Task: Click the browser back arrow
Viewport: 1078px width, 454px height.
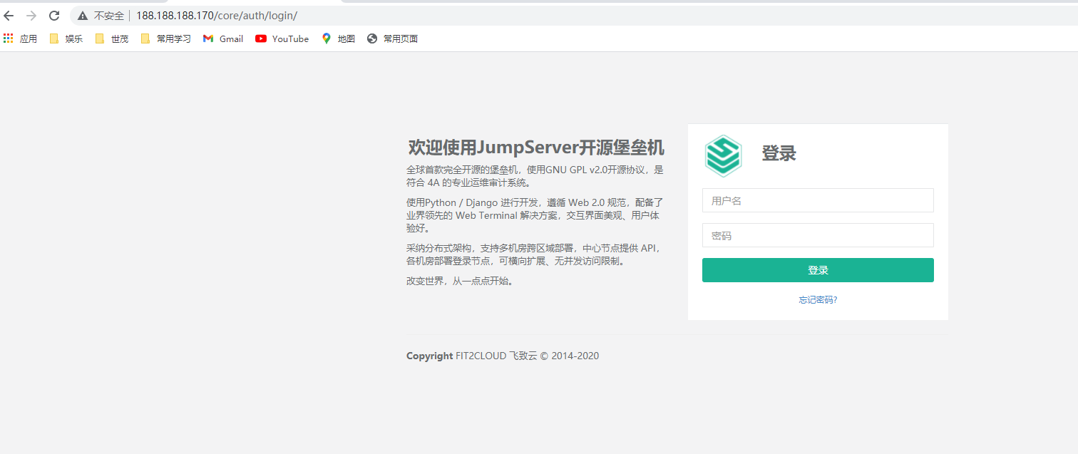Action: pos(8,15)
